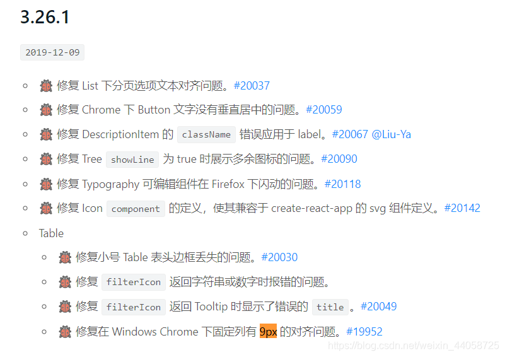Click the bug icon beside small Table header fix
Screen dimensions: 505x357
(x=65, y=257)
